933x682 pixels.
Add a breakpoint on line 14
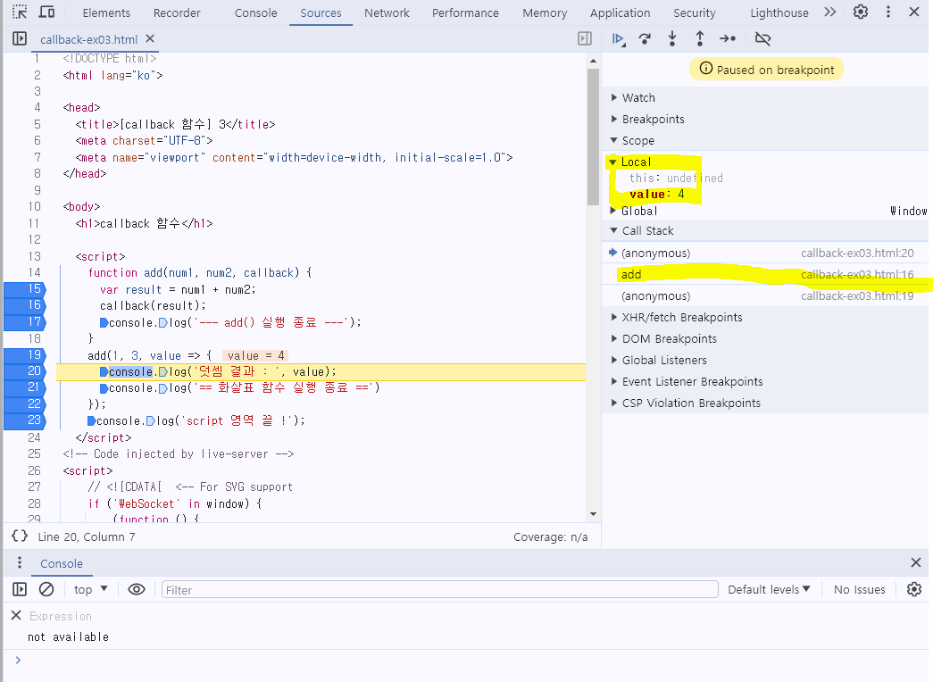click(x=34, y=272)
